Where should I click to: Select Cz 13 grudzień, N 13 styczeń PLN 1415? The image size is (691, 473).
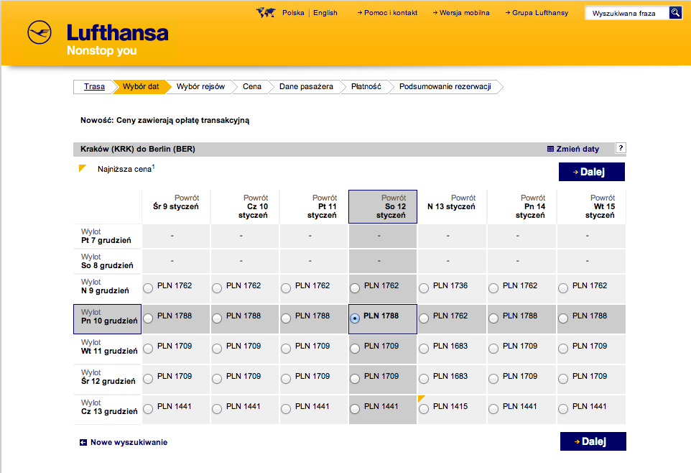click(x=424, y=409)
